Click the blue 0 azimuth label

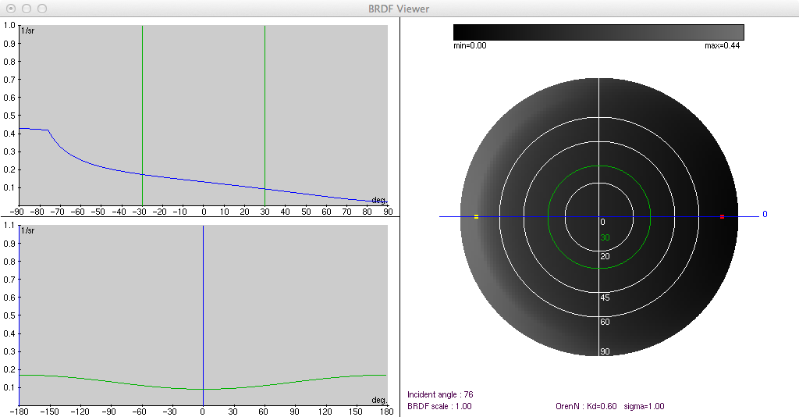coord(765,214)
